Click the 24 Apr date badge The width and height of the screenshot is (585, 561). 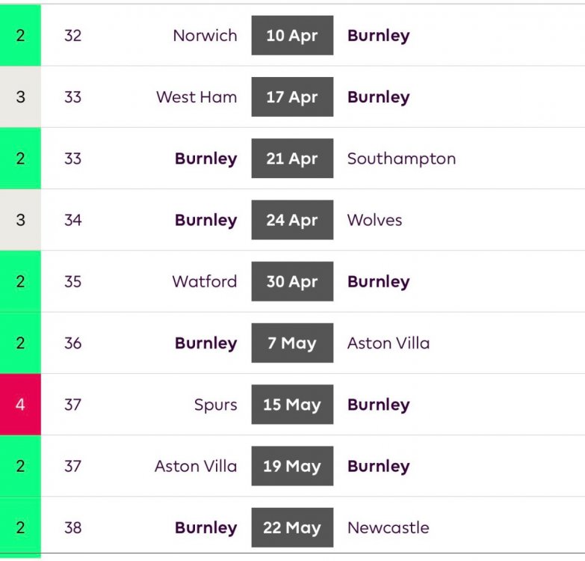pyautogui.click(x=292, y=220)
